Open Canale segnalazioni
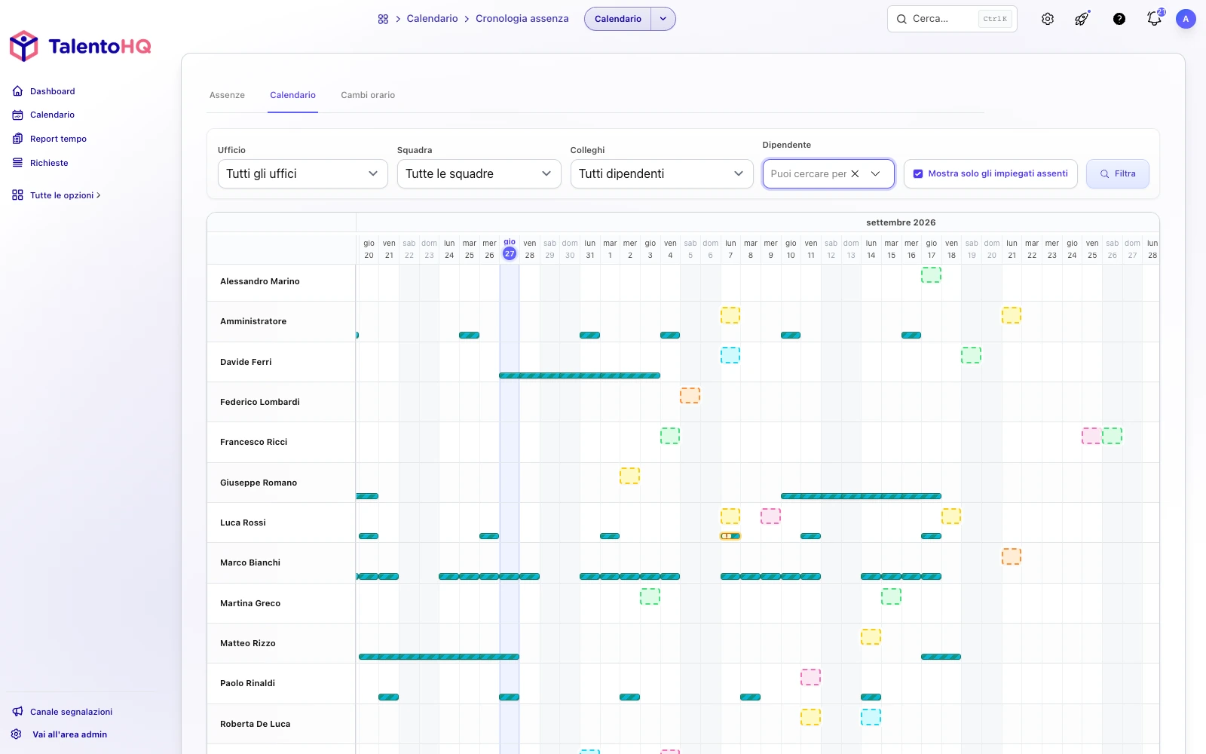 tap(63, 712)
